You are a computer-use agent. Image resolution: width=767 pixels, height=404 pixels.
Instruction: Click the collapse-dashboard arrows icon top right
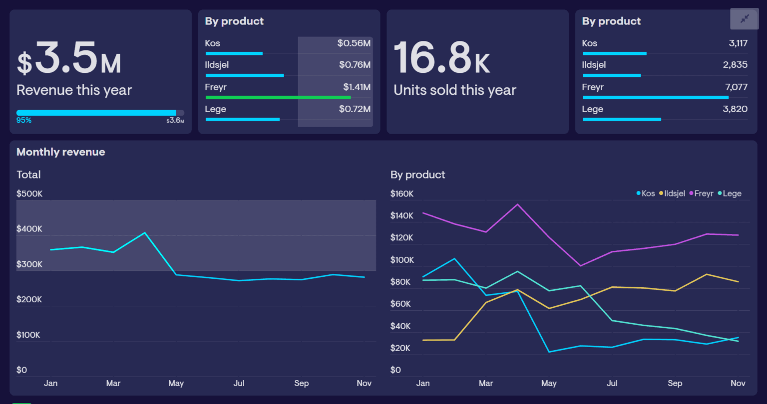click(744, 18)
